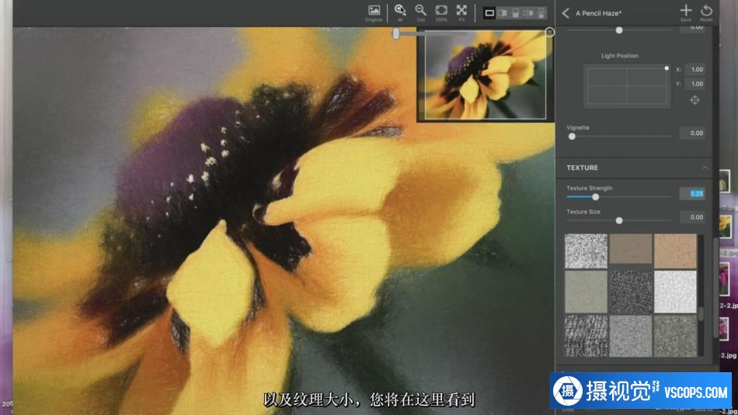Collapse the navigator preview panel
Screen dimensions: 738x415
coord(550,32)
